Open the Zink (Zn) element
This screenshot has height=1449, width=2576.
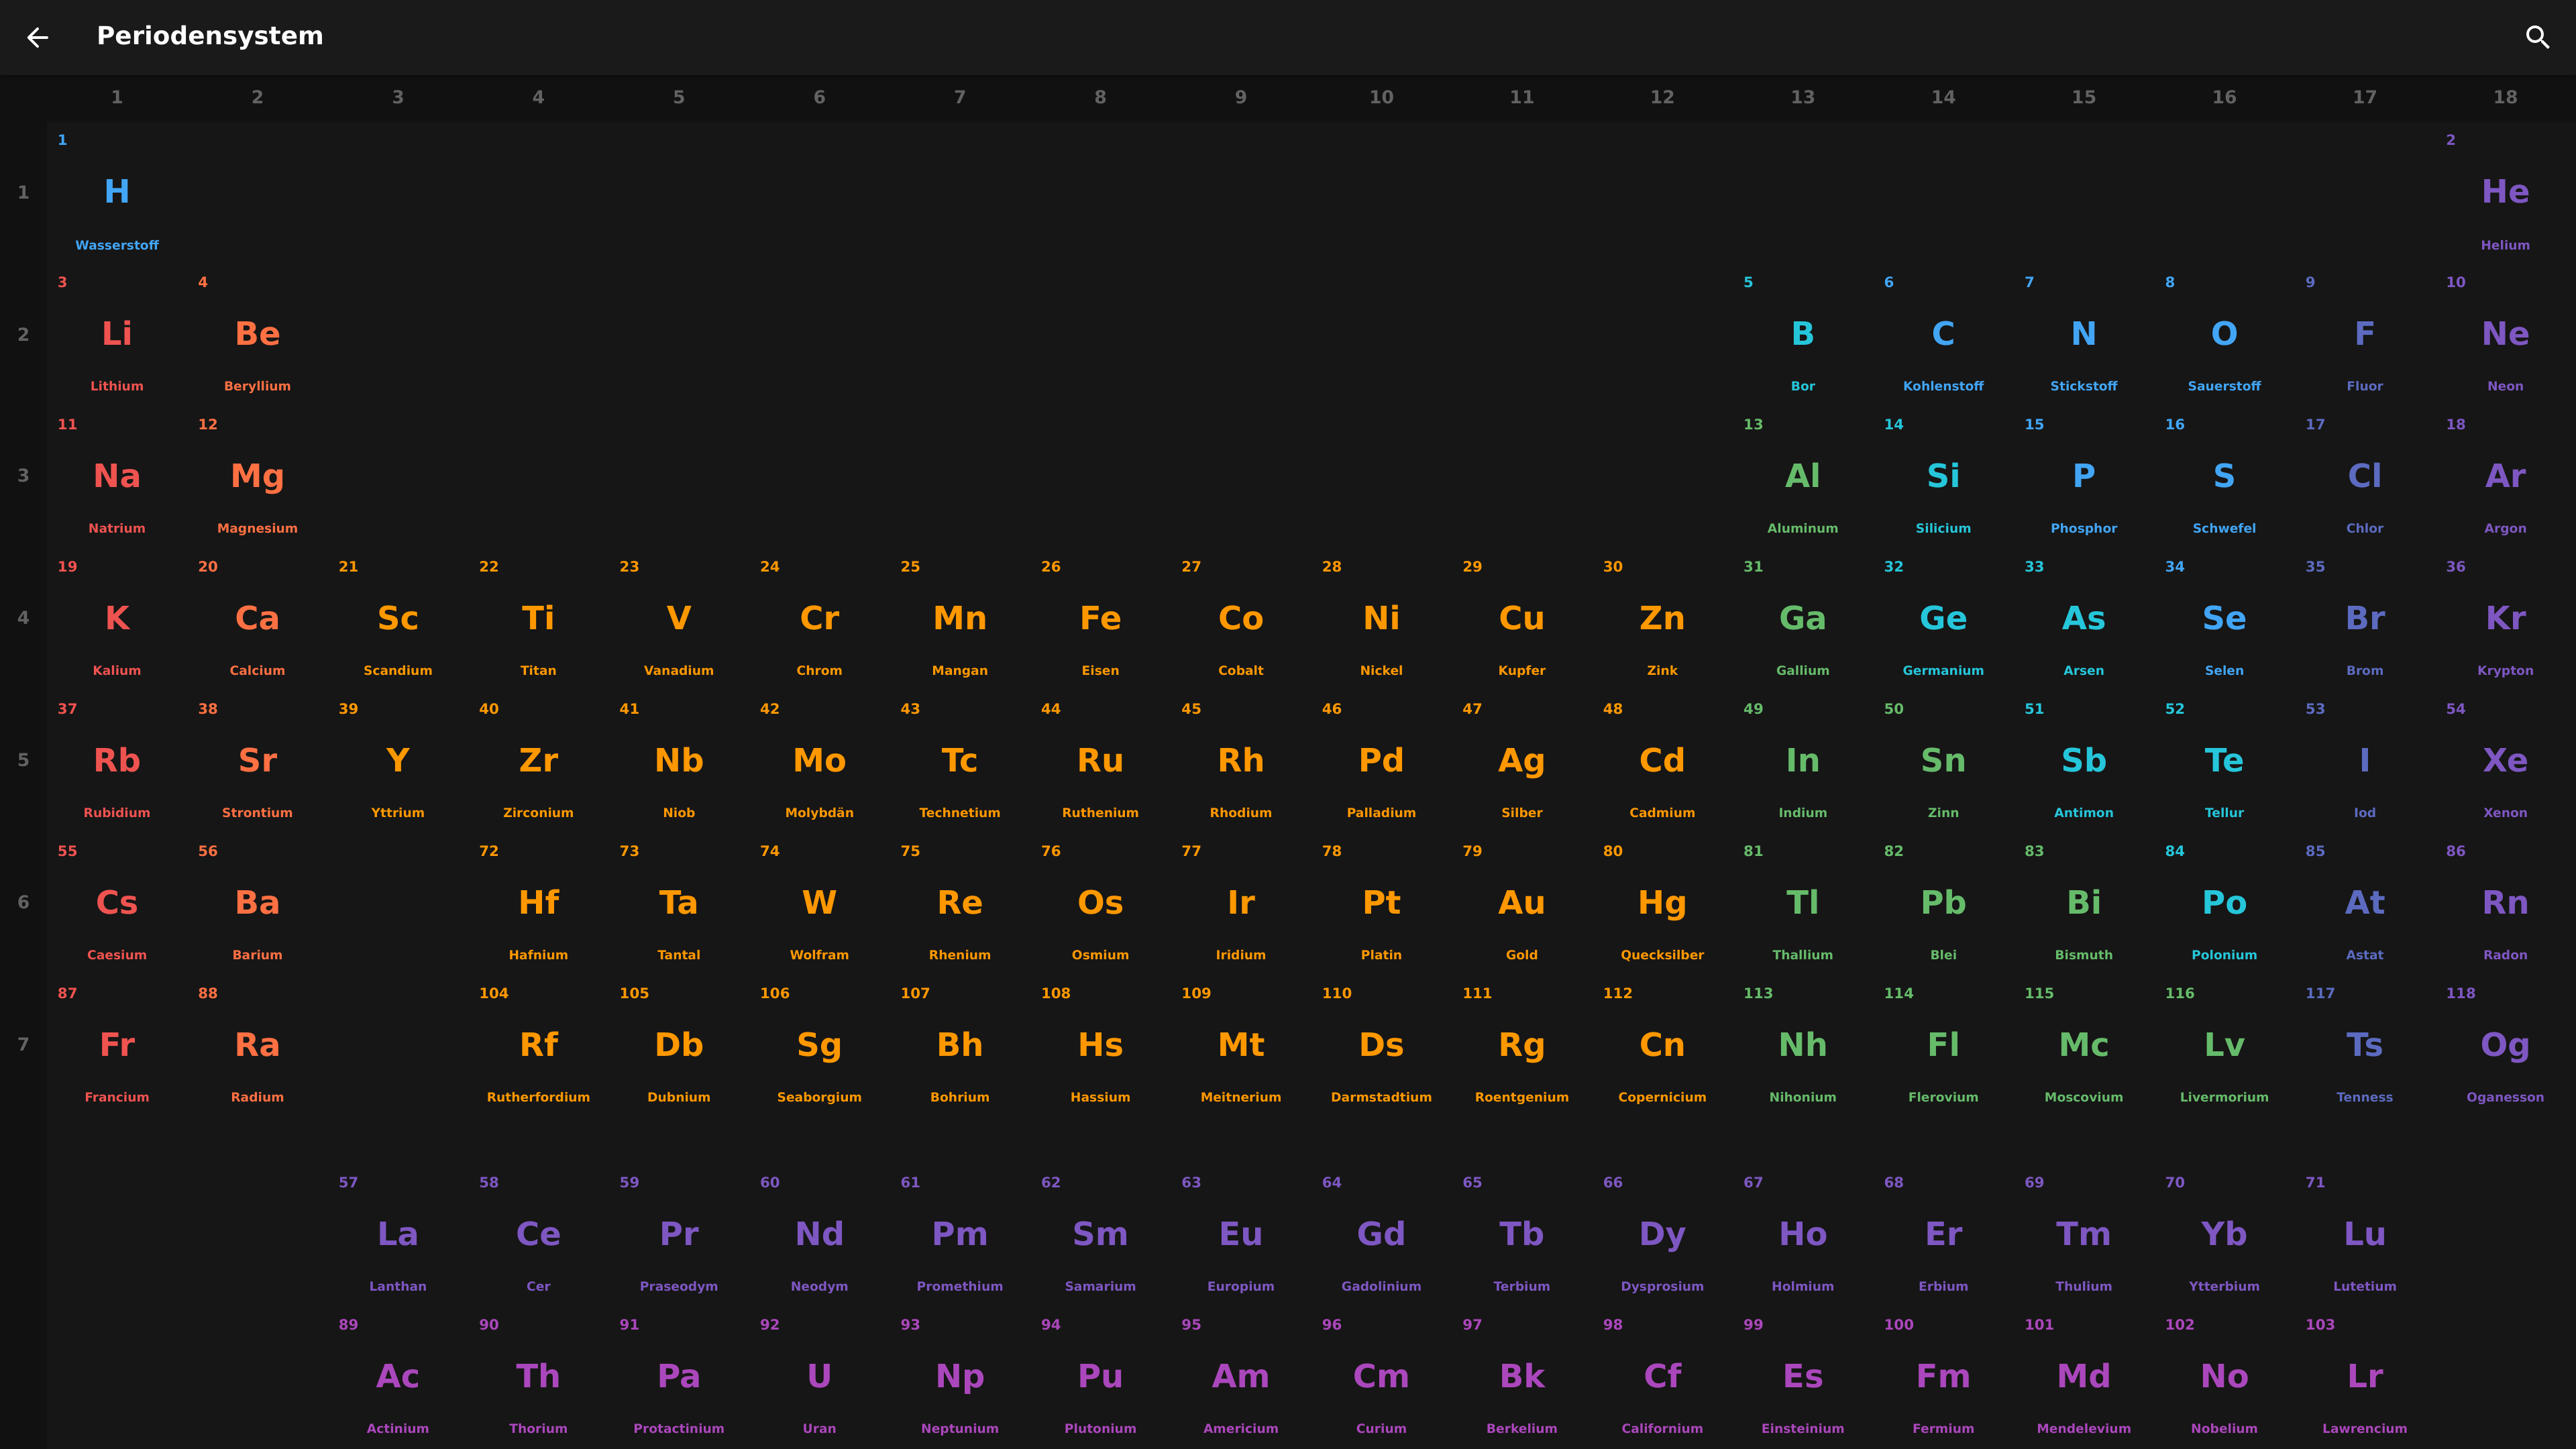[1662, 618]
